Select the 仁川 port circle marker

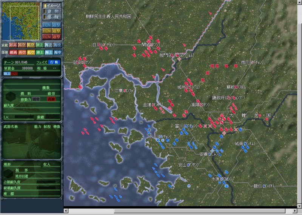[163, 140]
